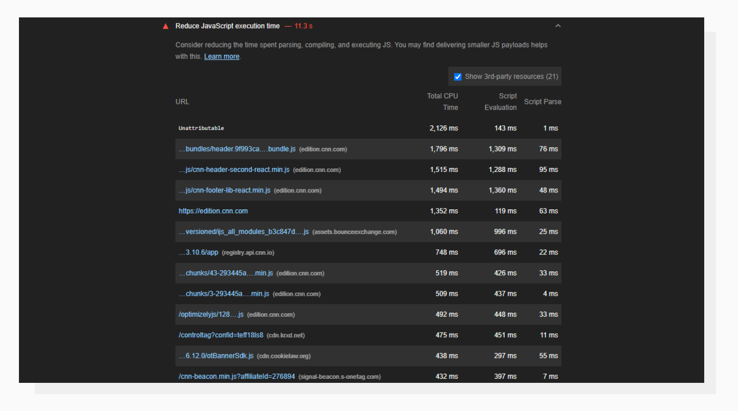Click the red warning triangle icon
Screen dimensions: 738x411
(165, 26)
